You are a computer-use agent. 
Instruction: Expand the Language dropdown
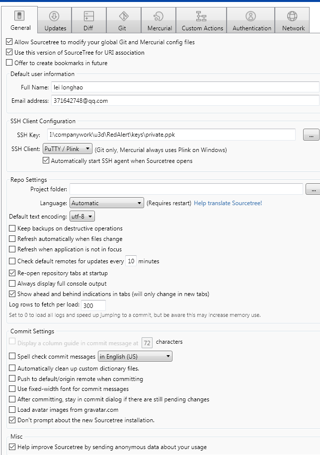point(106,203)
